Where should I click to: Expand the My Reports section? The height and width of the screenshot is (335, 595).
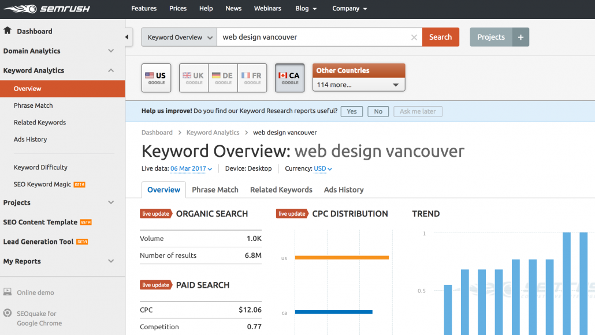coord(111,261)
